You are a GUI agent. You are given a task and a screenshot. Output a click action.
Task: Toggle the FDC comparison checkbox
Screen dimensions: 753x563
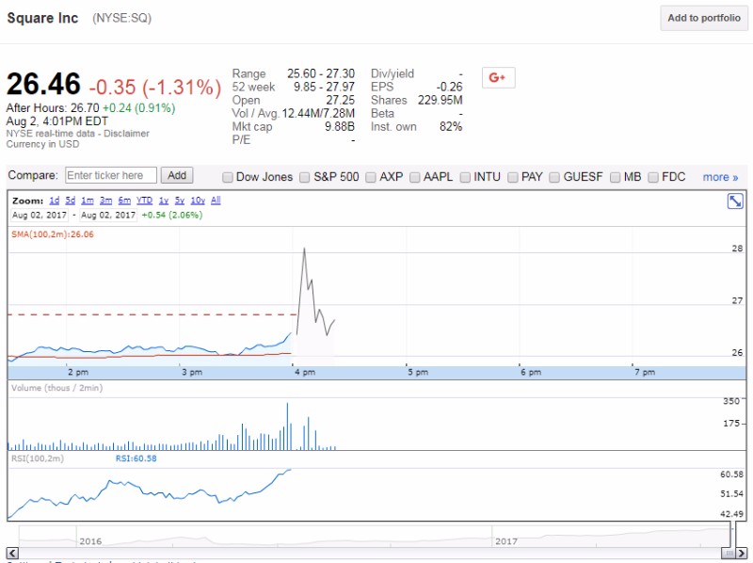pyautogui.click(x=652, y=177)
